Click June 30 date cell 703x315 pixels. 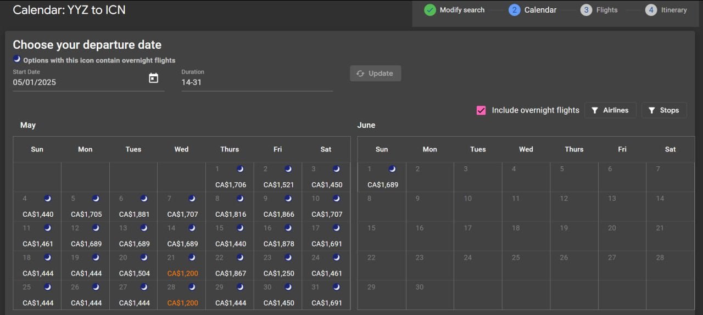tap(430, 295)
